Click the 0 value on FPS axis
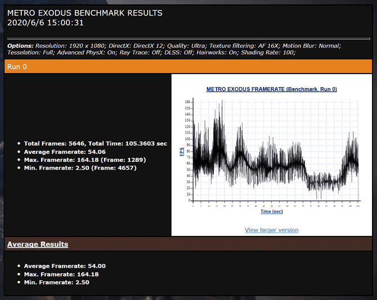 pyautogui.click(x=190, y=201)
